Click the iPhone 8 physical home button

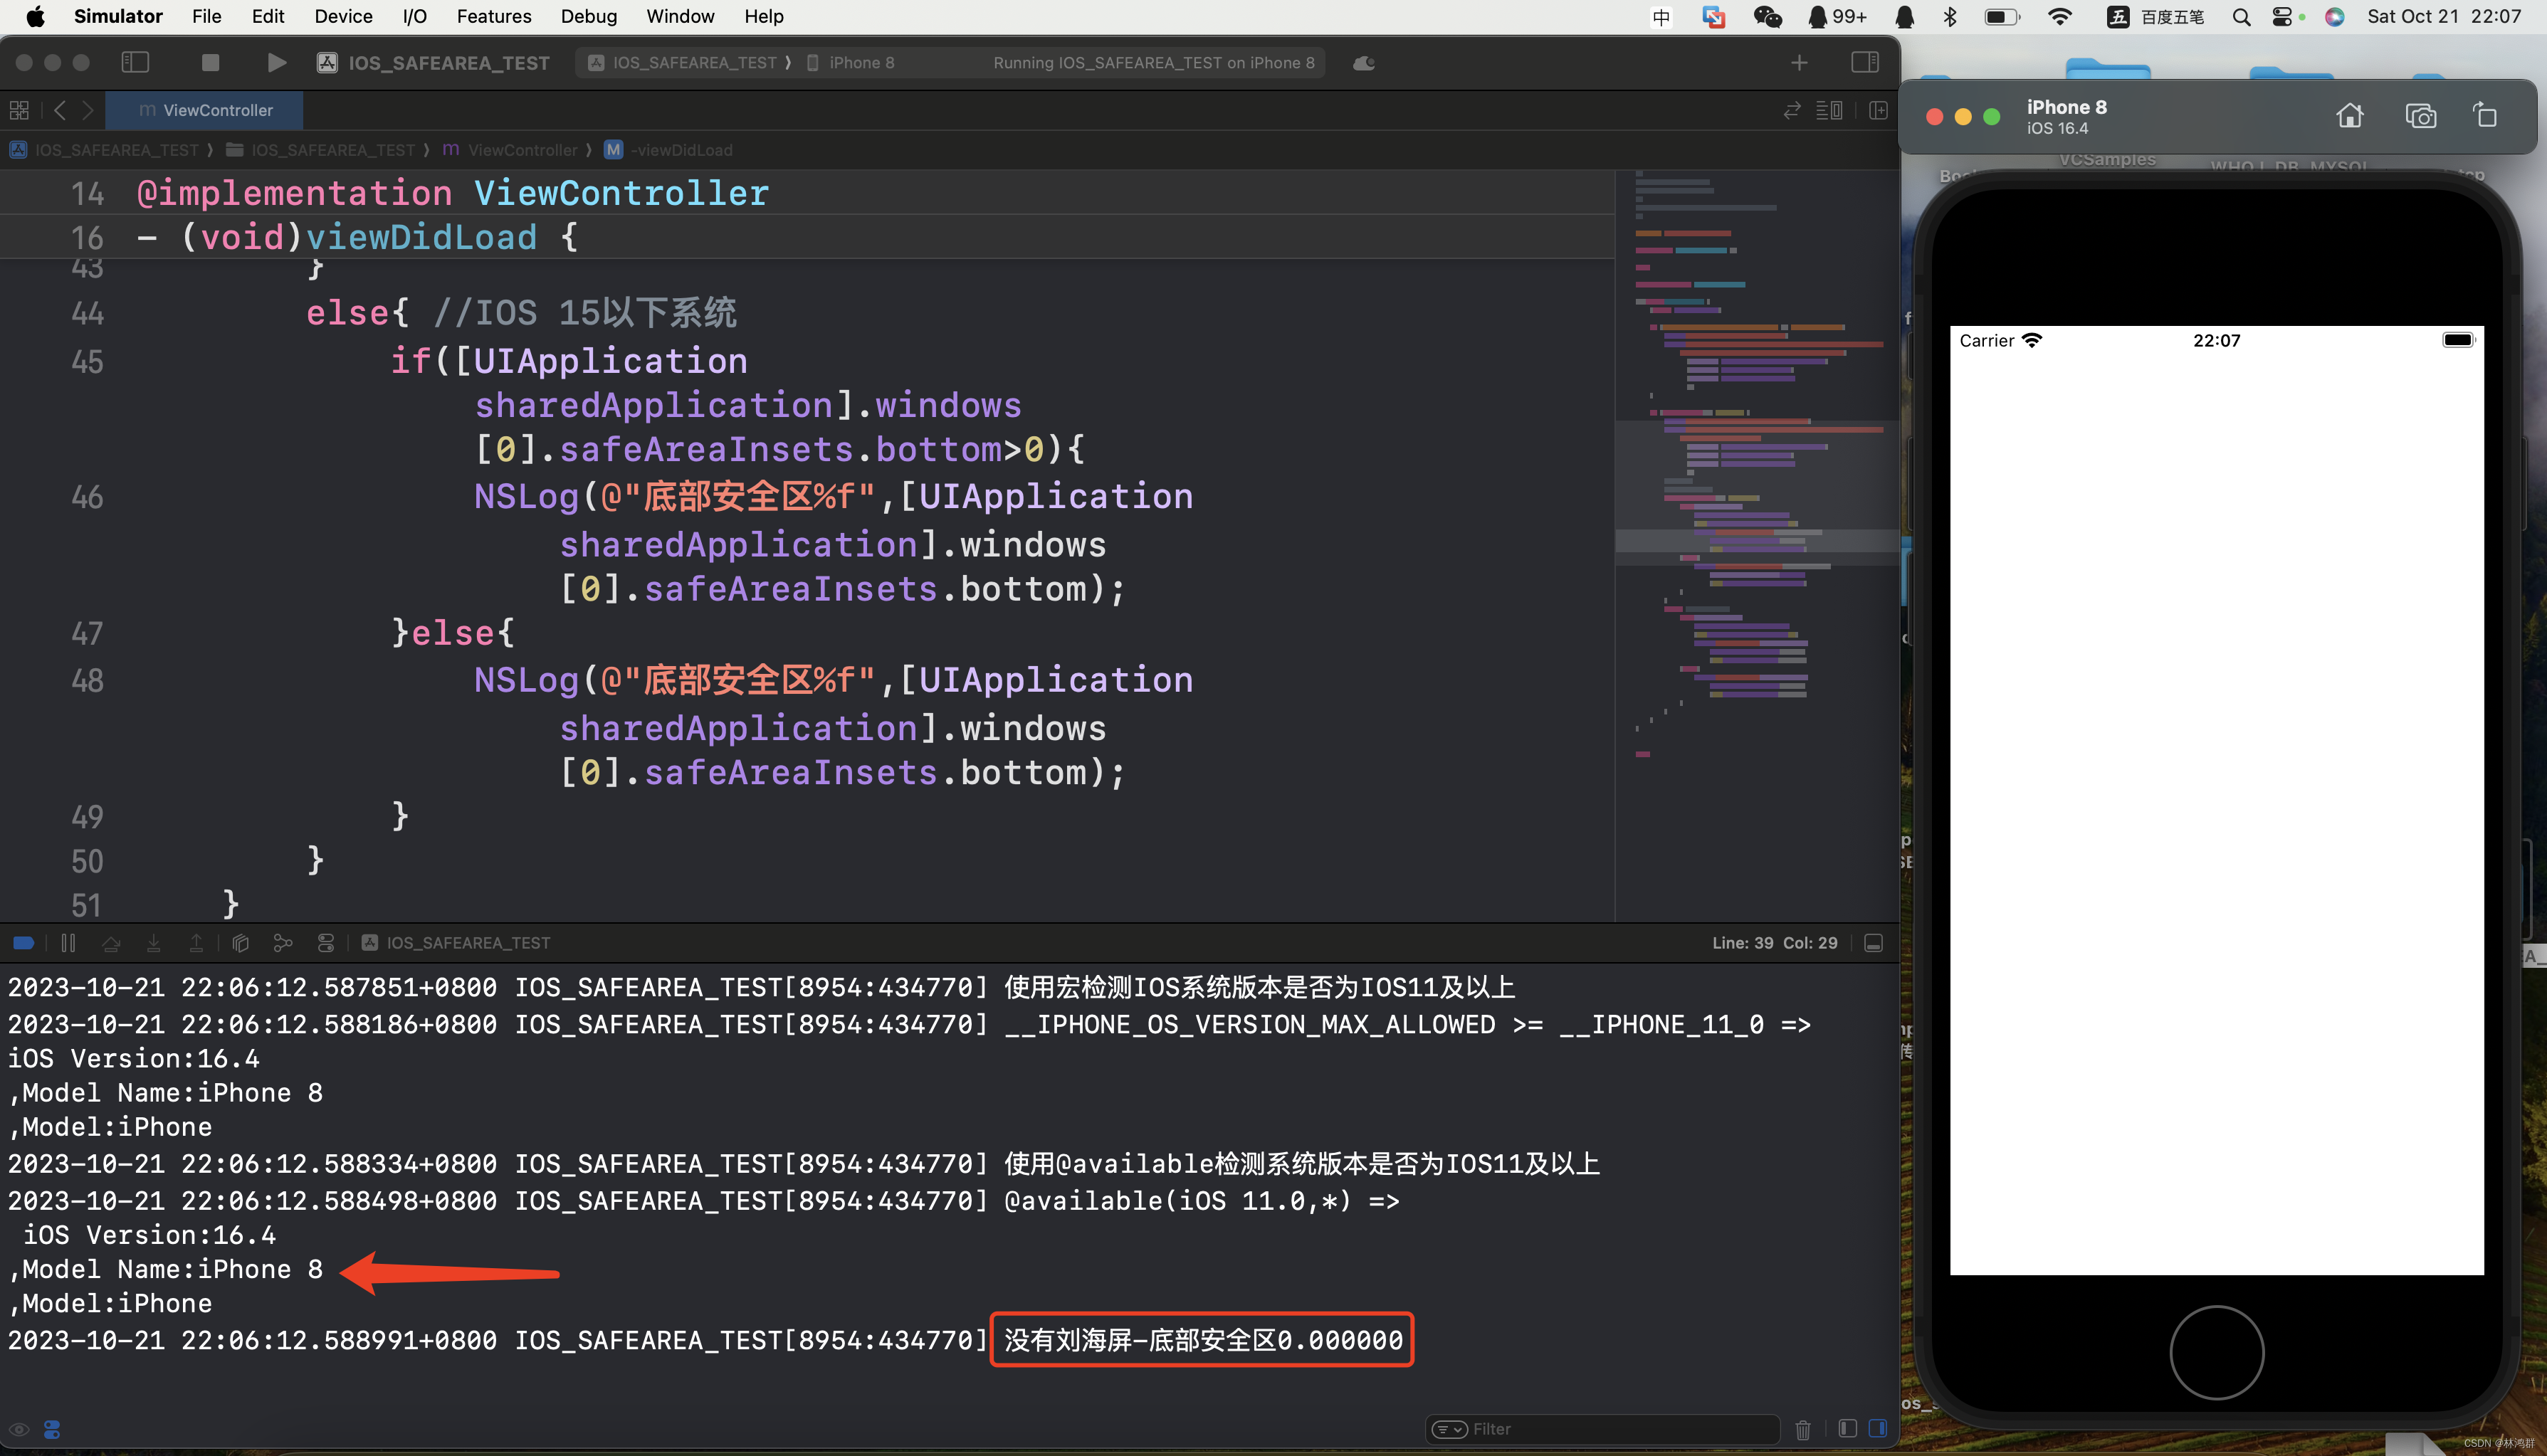click(2216, 1352)
